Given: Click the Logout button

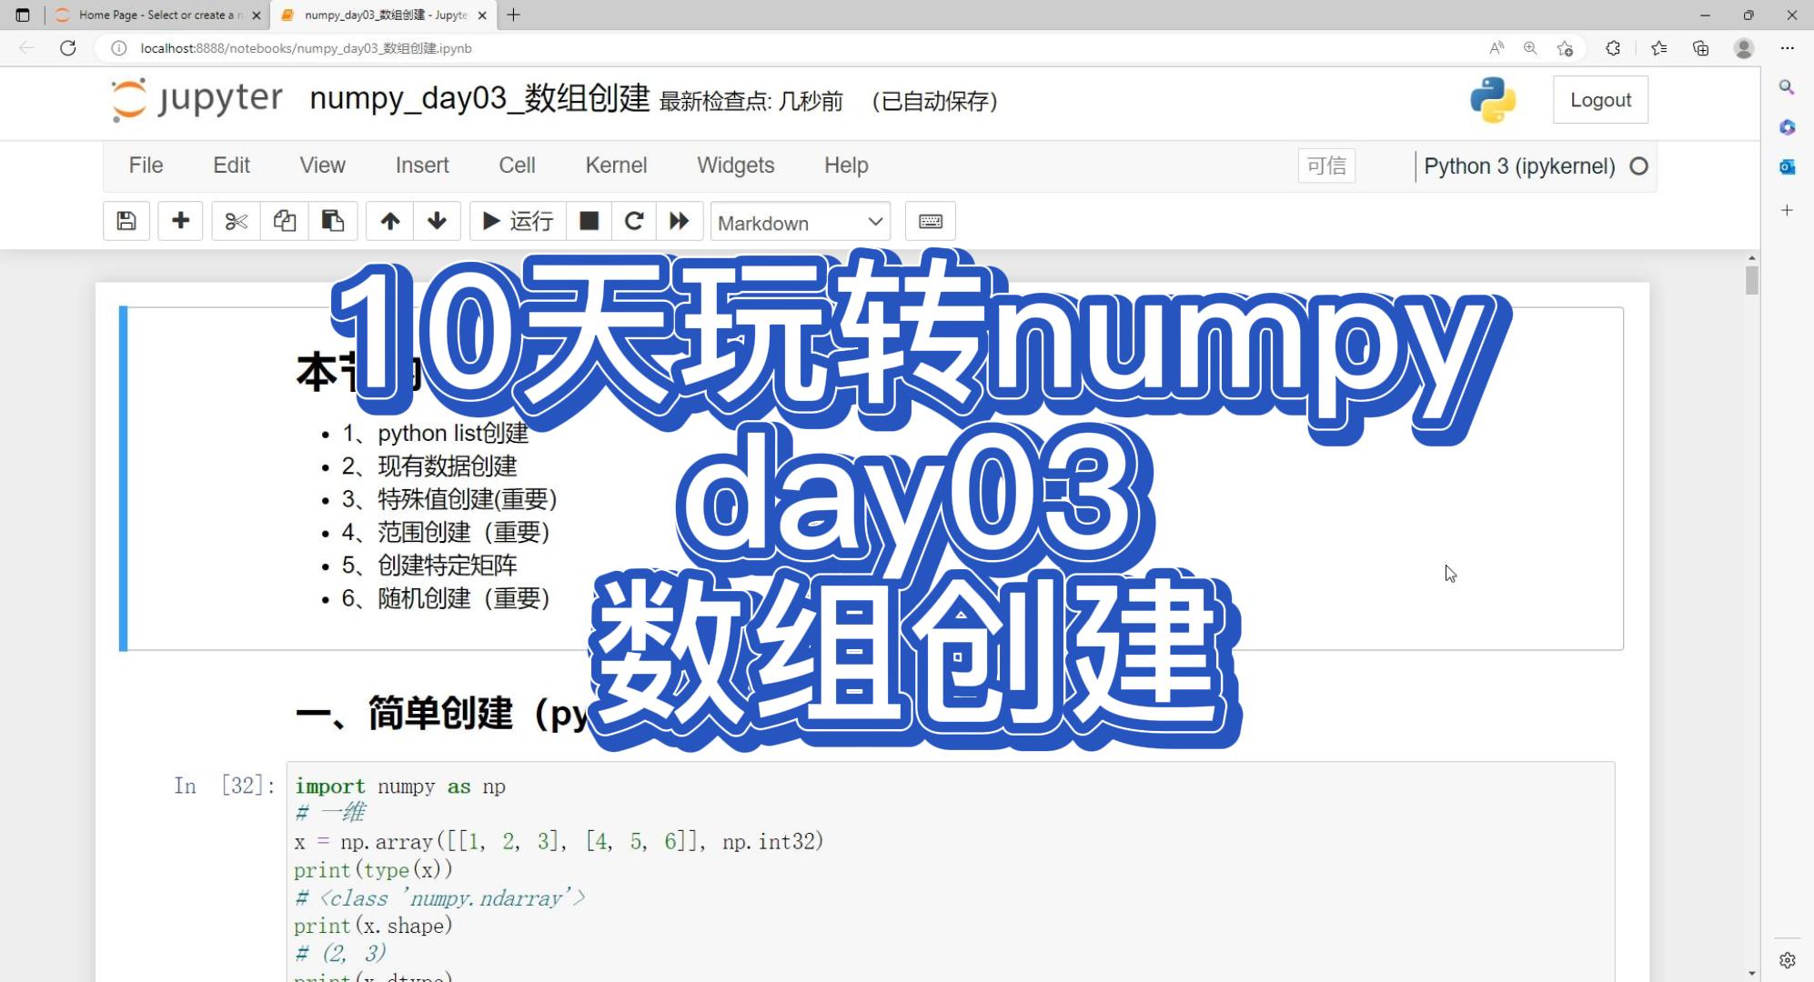Looking at the screenshot, I should click(1599, 100).
